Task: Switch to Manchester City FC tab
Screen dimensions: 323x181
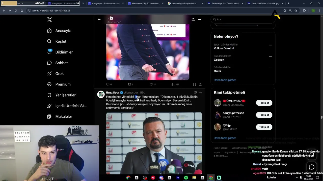Action: [146, 4]
